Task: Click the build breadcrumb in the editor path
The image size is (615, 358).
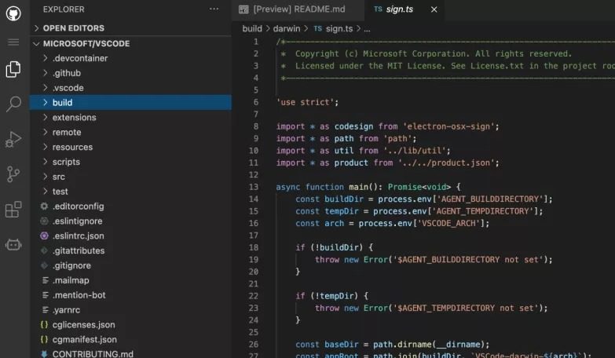Action: pyautogui.click(x=252, y=28)
